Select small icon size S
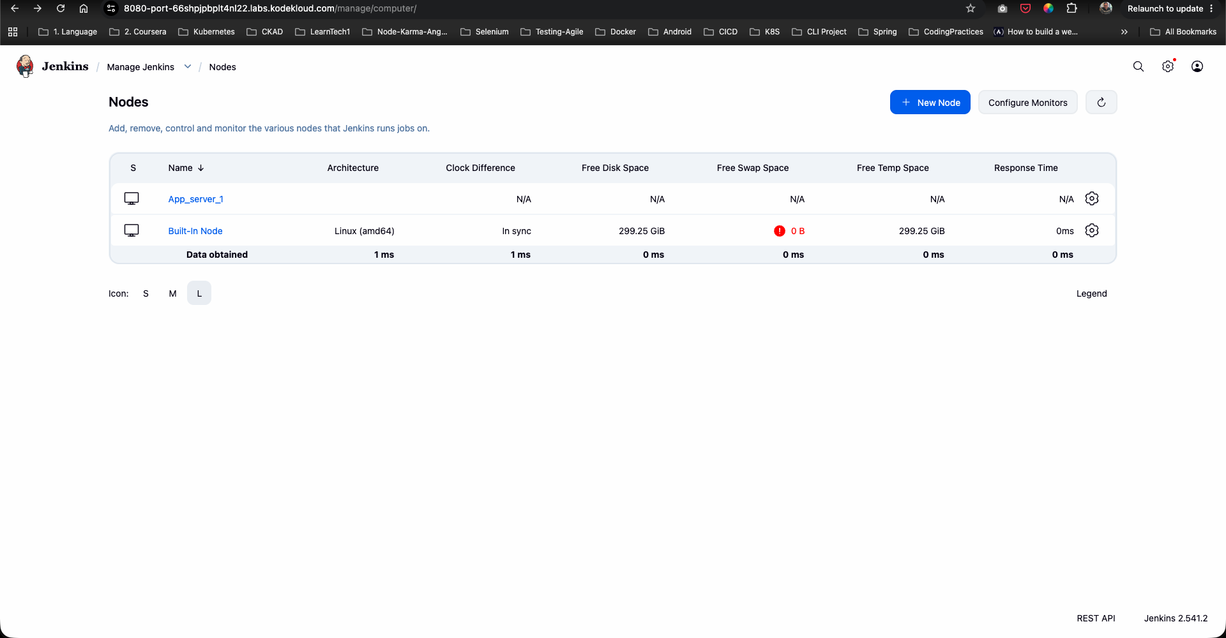The image size is (1226, 638). point(146,293)
